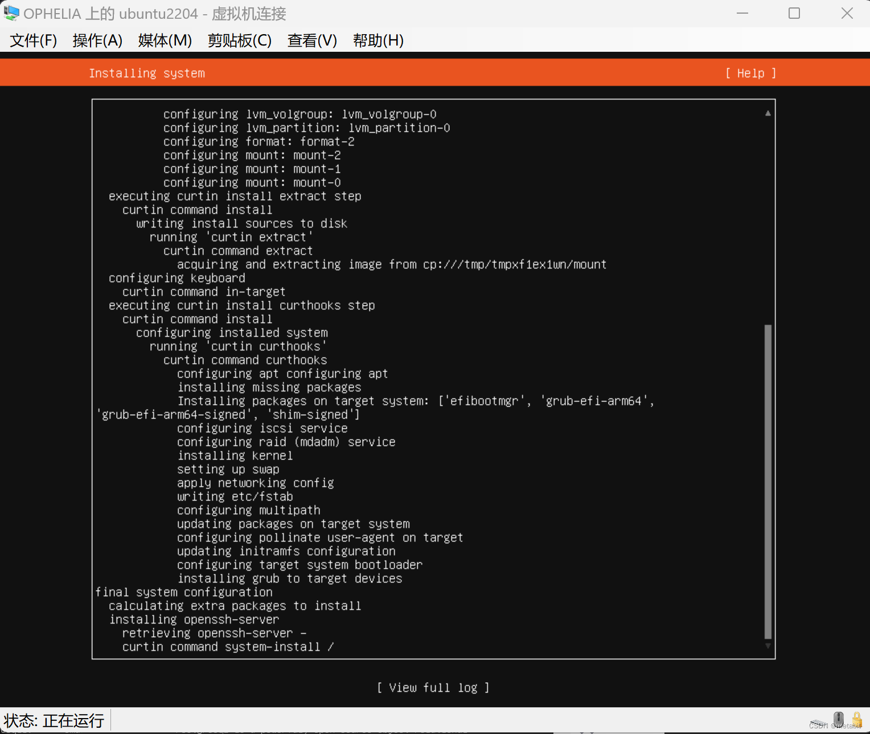Click the log scrollbar up arrow
Screen dimensions: 870x734
tap(768, 113)
